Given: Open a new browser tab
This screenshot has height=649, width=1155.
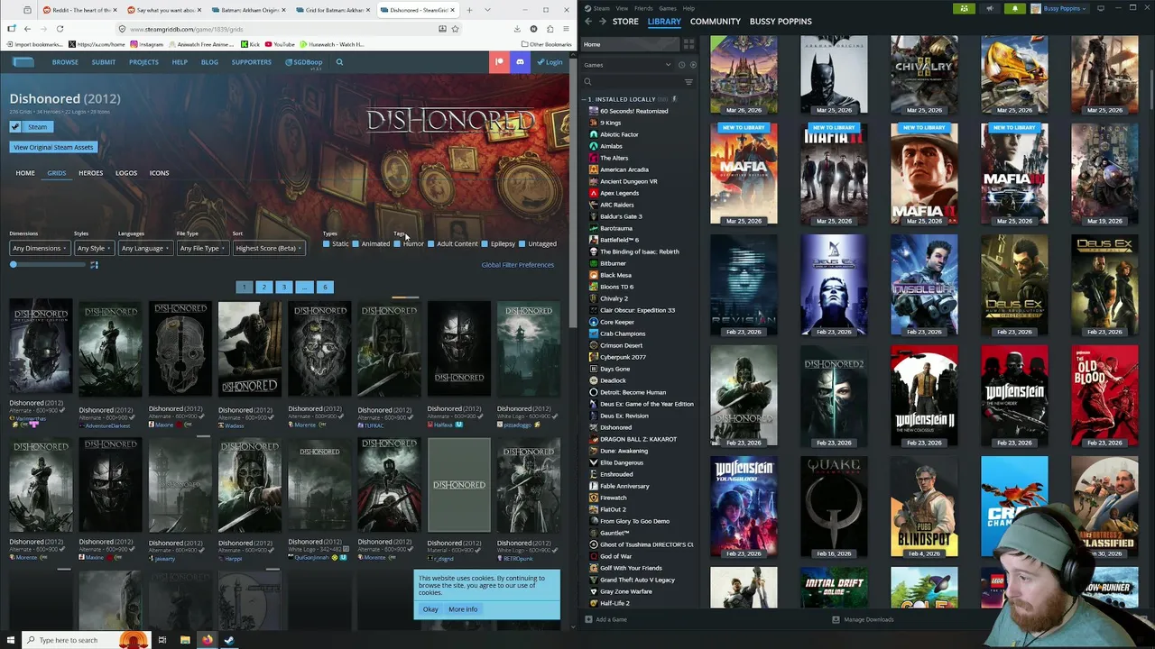Looking at the screenshot, I should pyautogui.click(x=470, y=10).
